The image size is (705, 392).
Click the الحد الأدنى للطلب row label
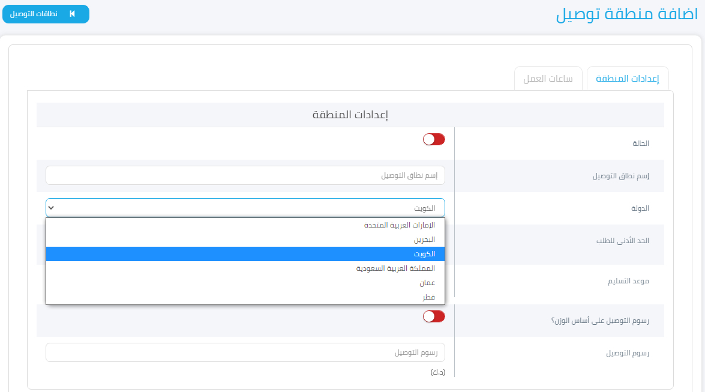622,240
